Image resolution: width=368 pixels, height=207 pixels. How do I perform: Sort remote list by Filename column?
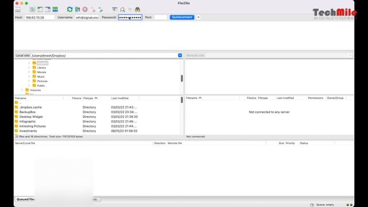pos(212,98)
